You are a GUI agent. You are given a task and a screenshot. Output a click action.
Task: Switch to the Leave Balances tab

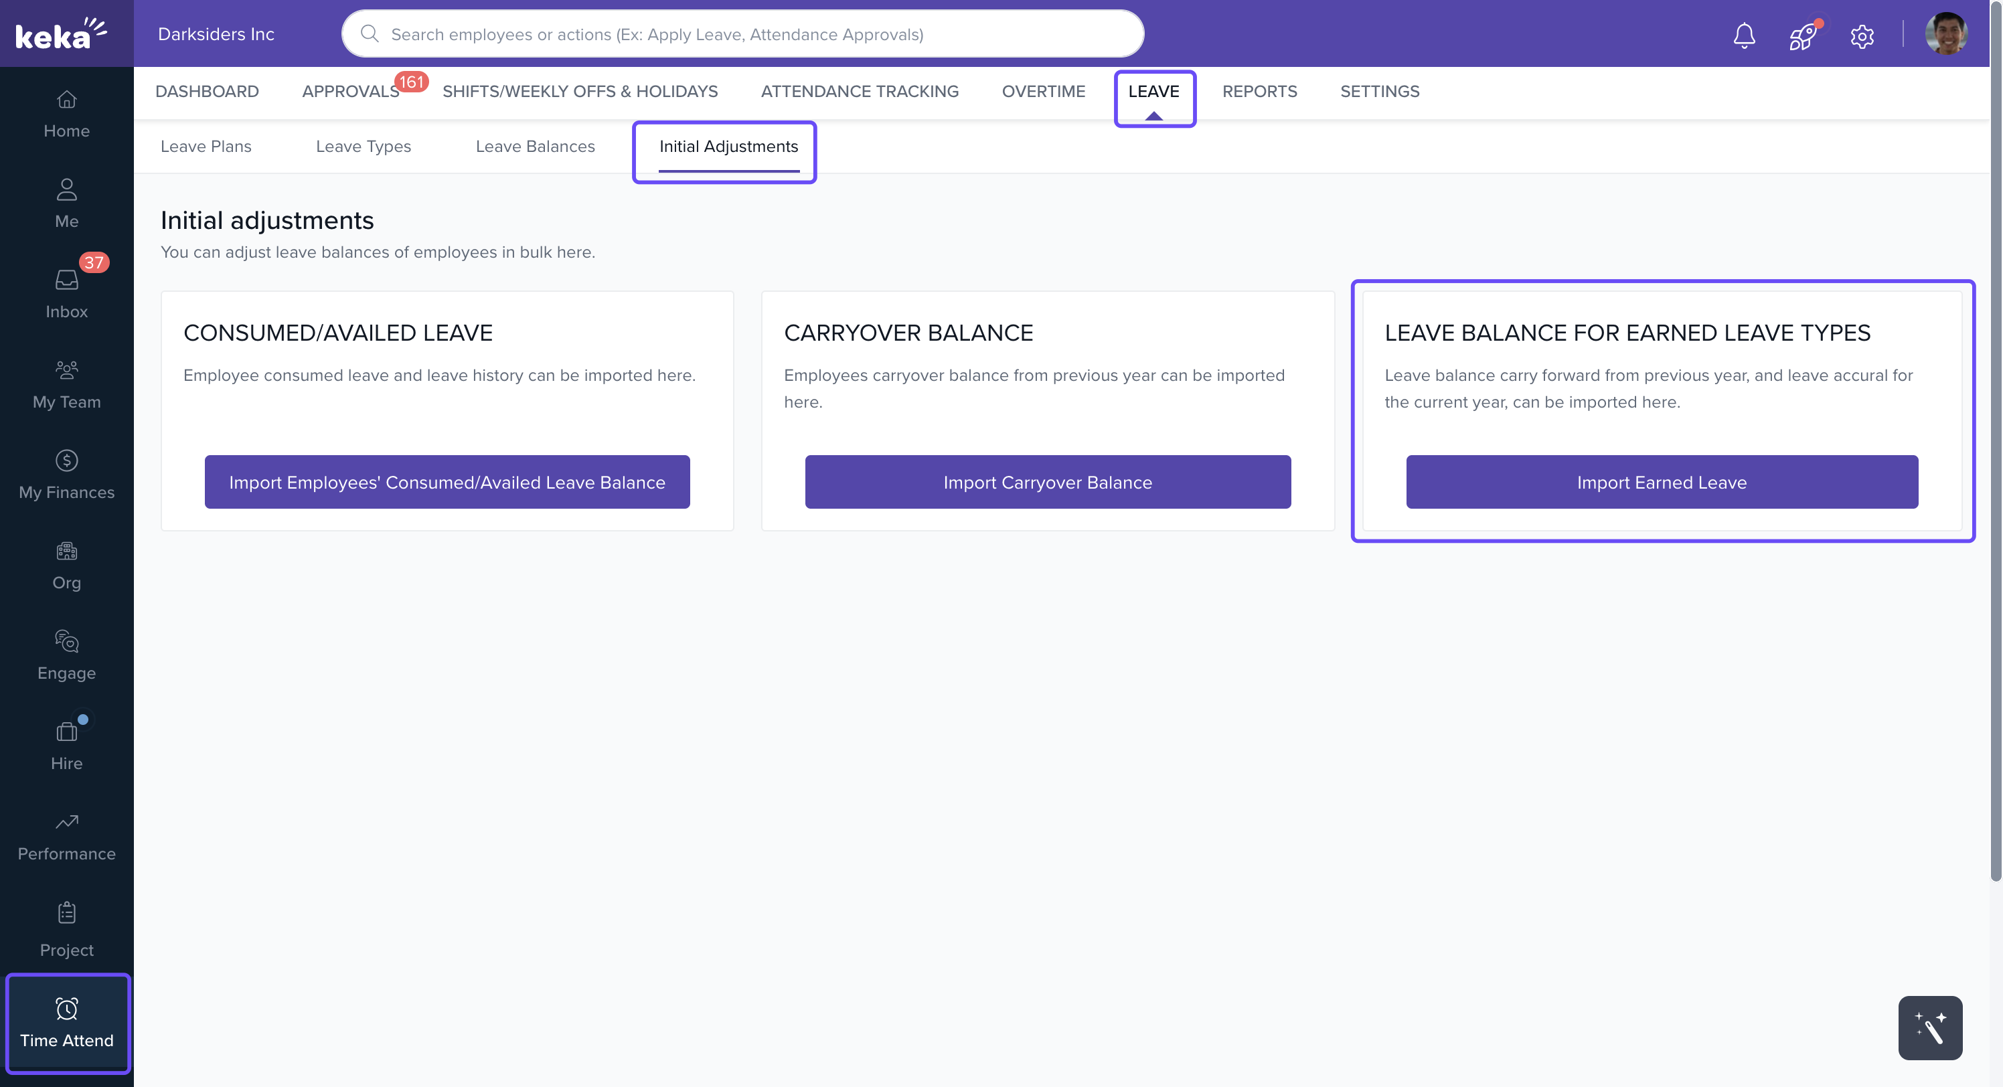click(535, 146)
